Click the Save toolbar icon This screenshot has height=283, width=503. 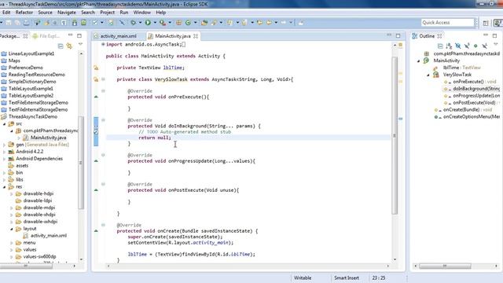click(x=8, y=23)
